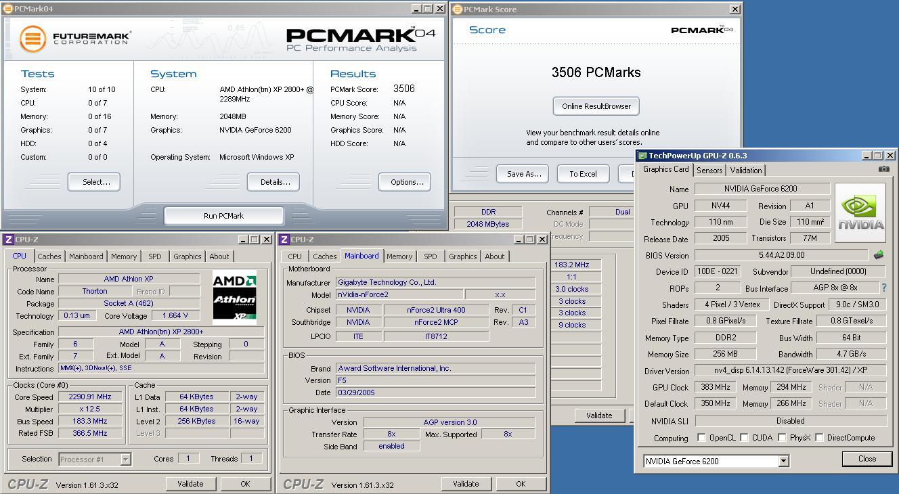Click the CPU-Z Z icon in Mainboard window title
This screenshot has height=494, width=899.
point(284,240)
